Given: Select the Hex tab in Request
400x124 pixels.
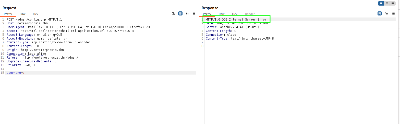Looking at the screenshot, I should (35, 14).
